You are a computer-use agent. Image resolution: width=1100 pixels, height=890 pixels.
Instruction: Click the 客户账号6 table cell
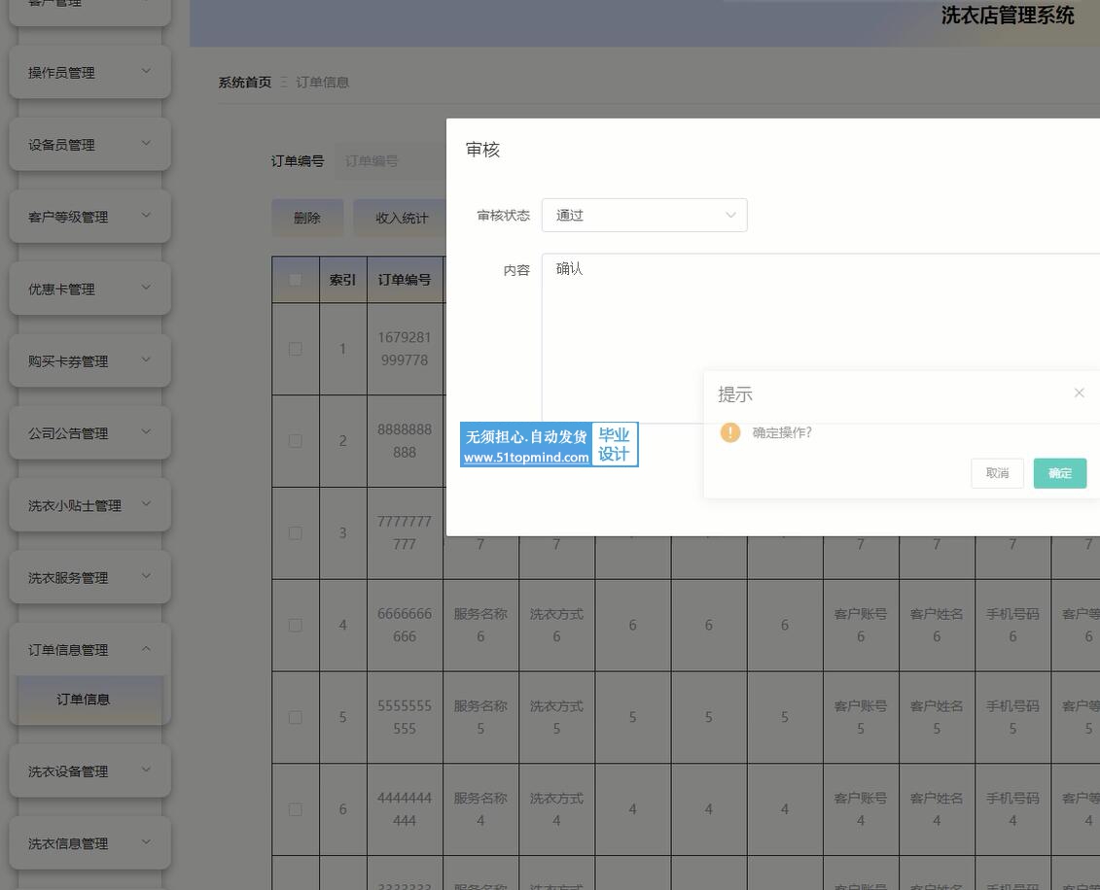[x=861, y=625]
